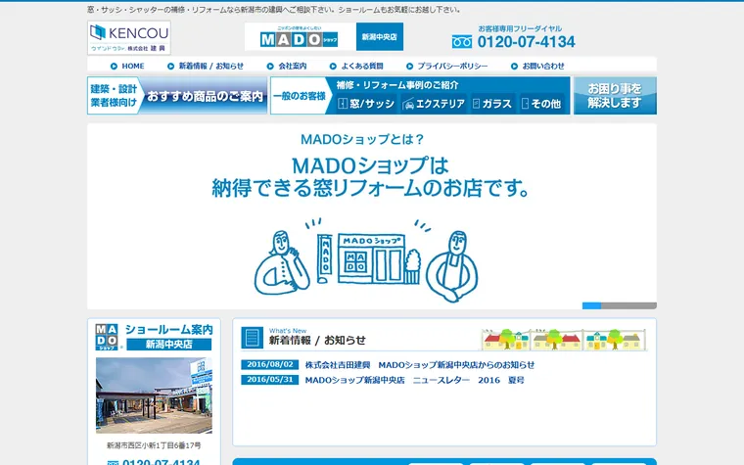This screenshot has width=744, height=465.
Task: Click the free dial phone icon
Action: 462,42
